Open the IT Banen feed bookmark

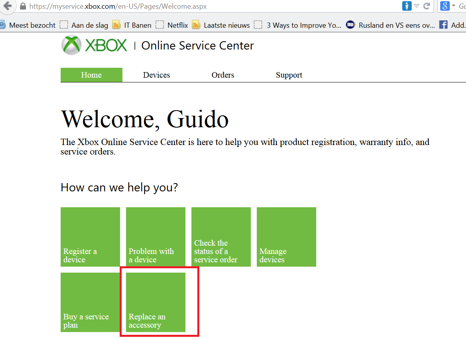click(x=132, y=25)
